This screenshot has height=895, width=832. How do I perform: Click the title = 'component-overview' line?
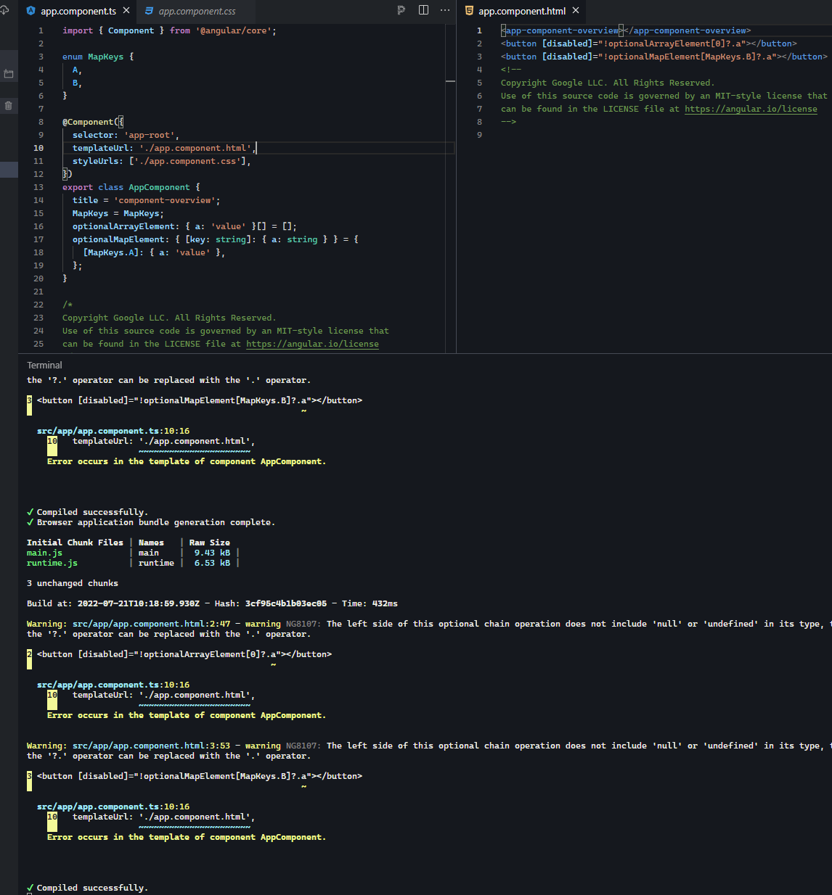click(146, 200)
